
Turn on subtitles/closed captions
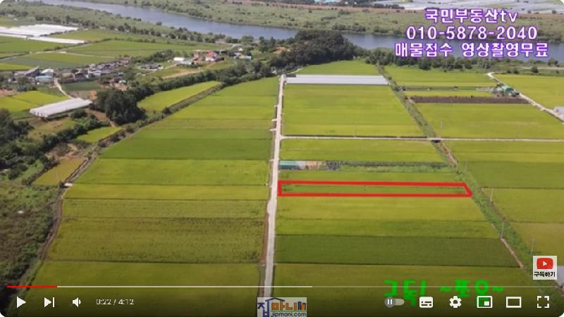click(426, 302)
